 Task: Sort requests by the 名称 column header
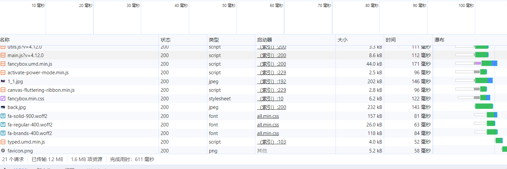5,40
